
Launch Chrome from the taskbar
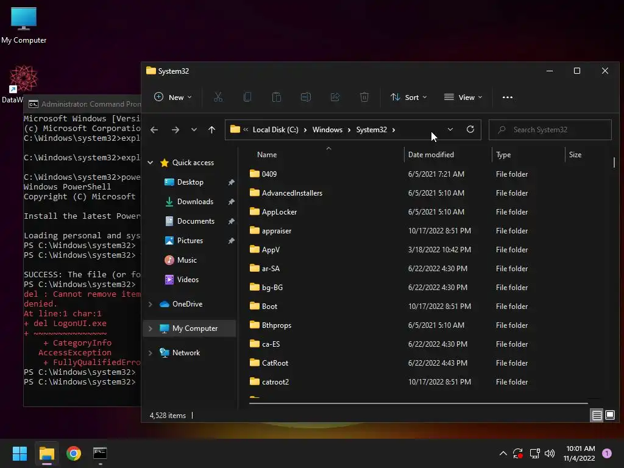click(x=74, y=453)
